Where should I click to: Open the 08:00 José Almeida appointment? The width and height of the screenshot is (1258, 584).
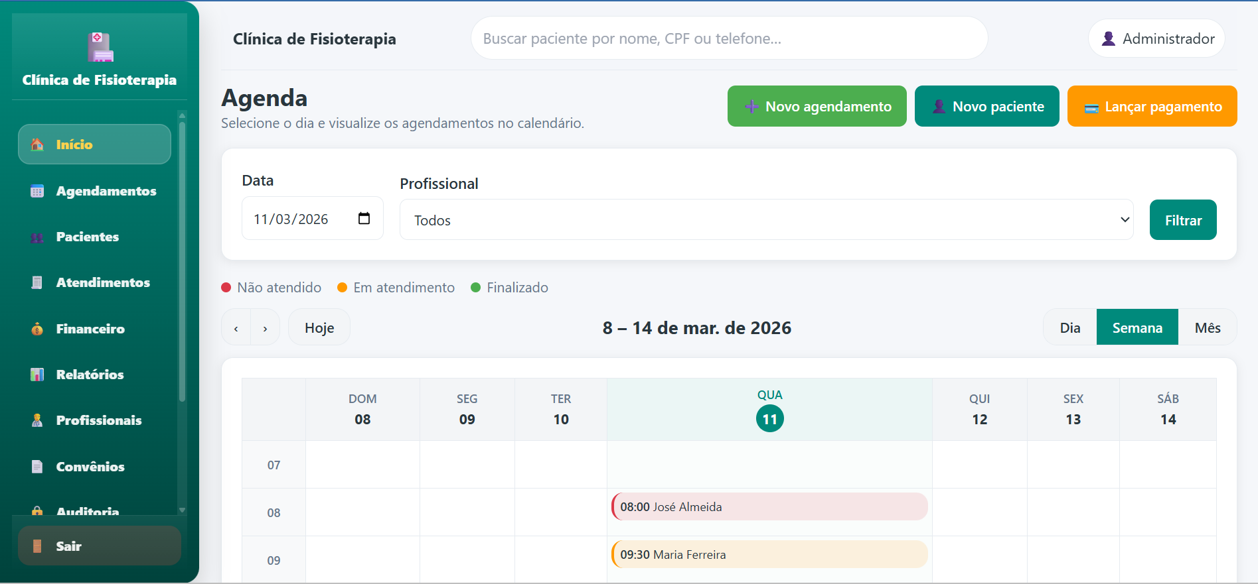(769, 506)
